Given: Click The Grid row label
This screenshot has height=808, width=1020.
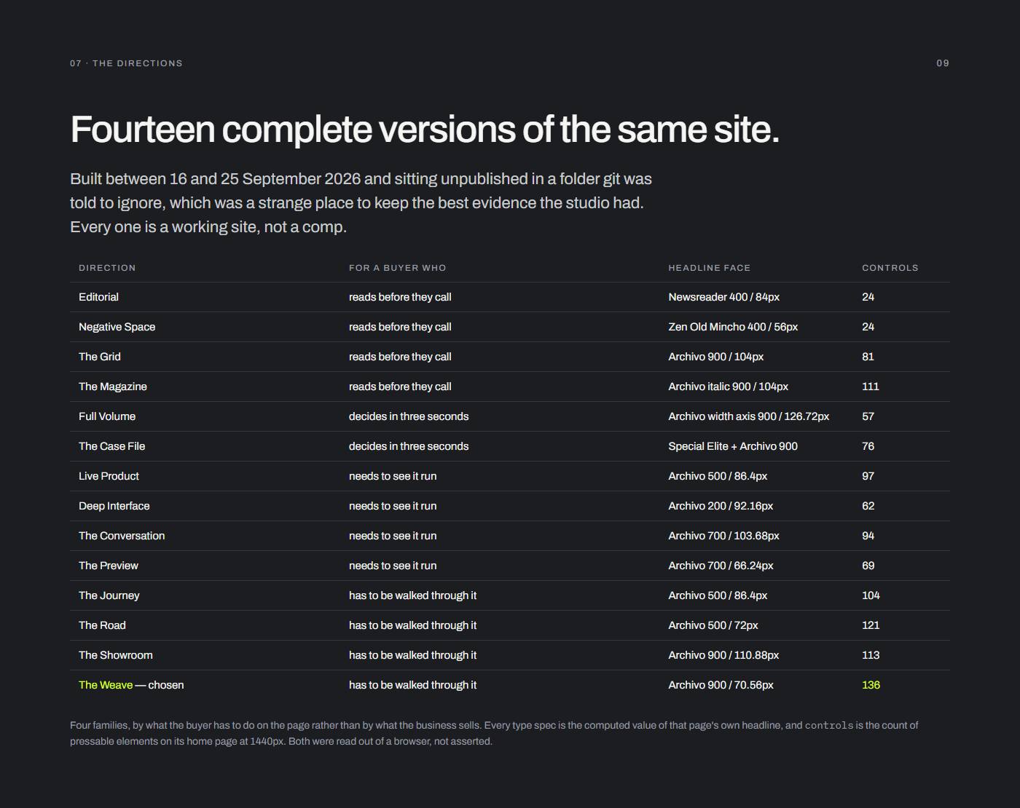Looking at the screenshot, I should tap(100, 357).
